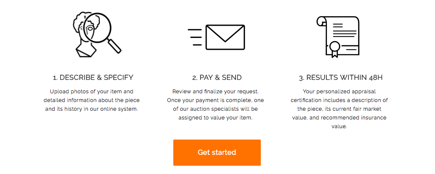
Task: Click the sending envelope icon
Action: (x=216, y=37)
